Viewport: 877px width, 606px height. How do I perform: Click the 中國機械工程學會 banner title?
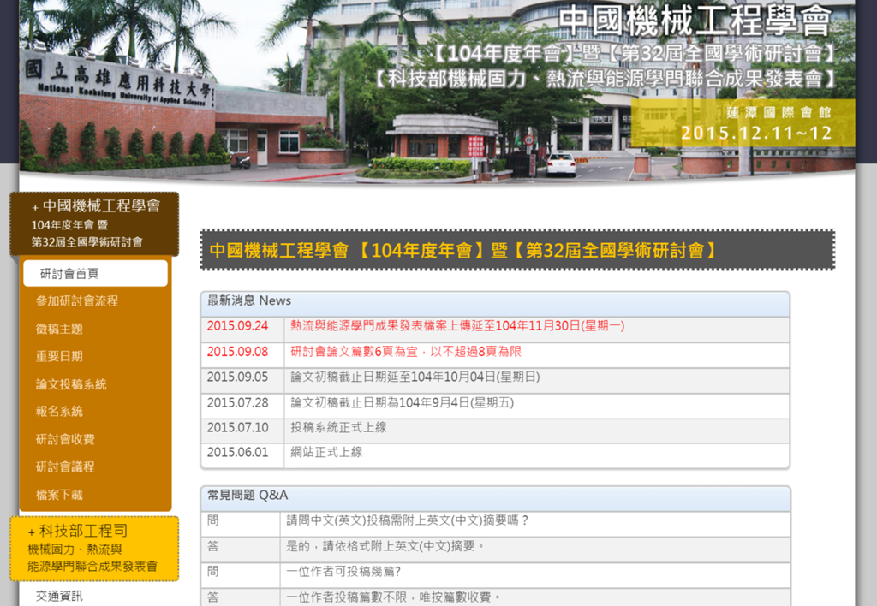694,21
